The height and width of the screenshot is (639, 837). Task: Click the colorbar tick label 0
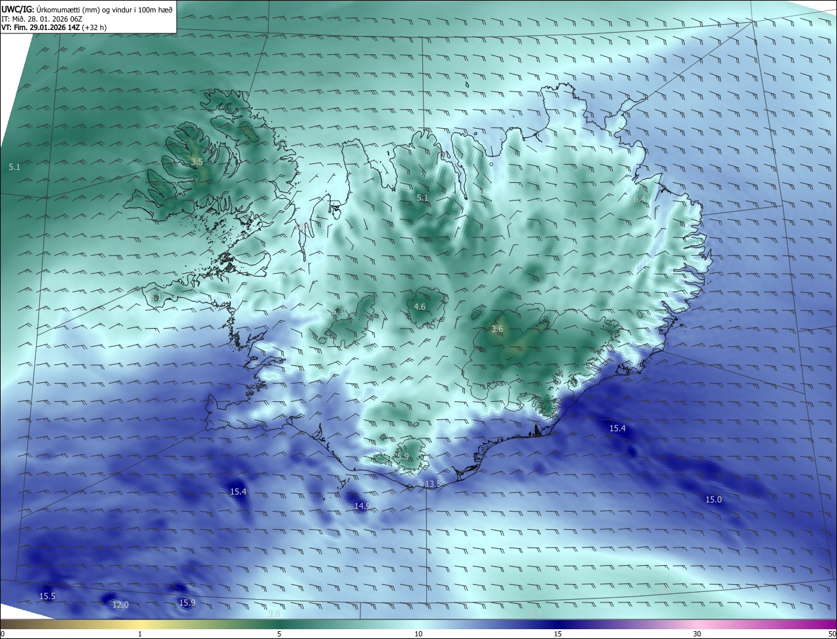[x=2, y=634]
